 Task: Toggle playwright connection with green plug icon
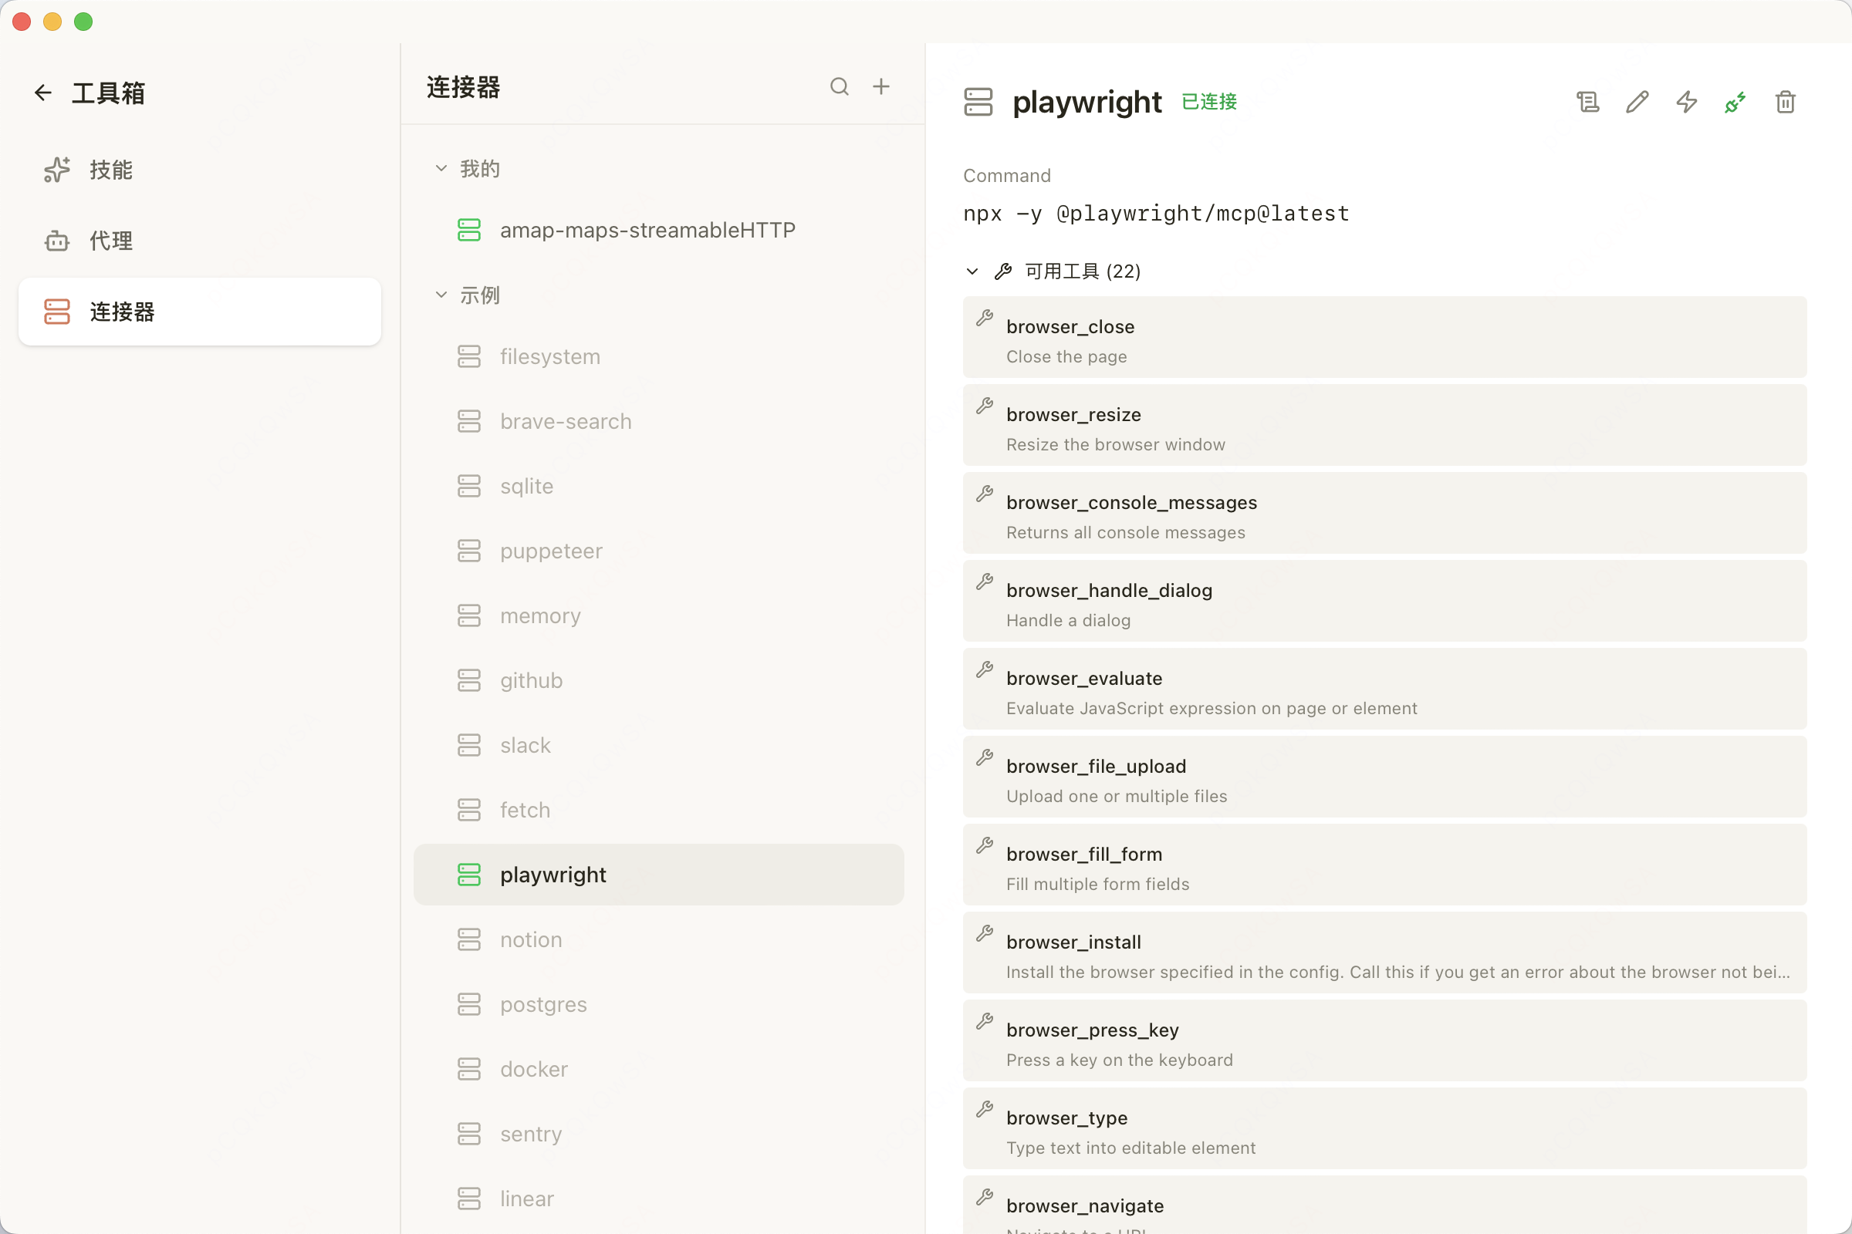[1735, 103]
